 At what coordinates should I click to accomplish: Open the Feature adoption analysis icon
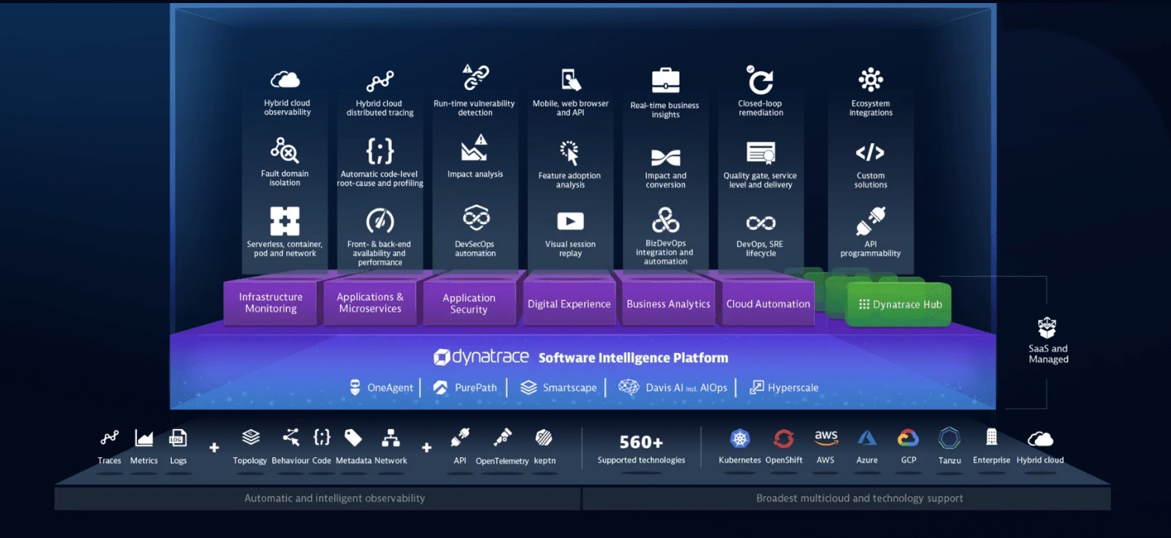[x=570, y=152]
